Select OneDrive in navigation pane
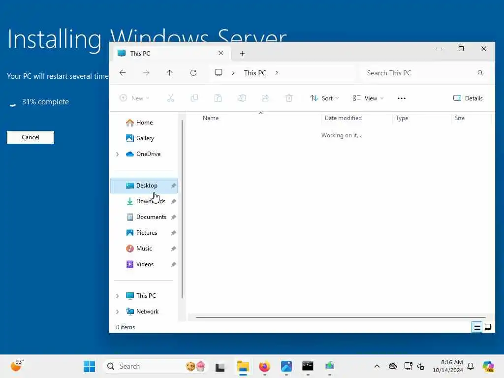The height and width of the screenshot is (378, 504). [144, 154]
